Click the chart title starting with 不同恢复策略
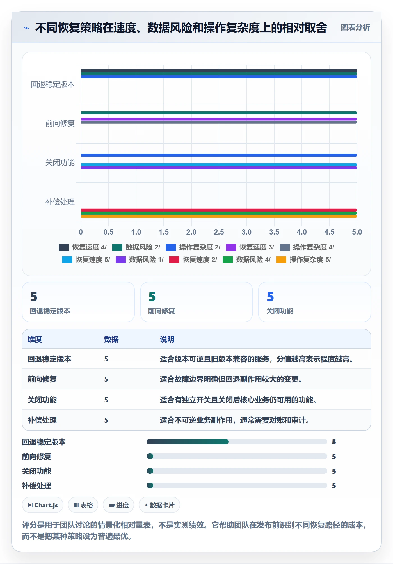 coord(181,28)
